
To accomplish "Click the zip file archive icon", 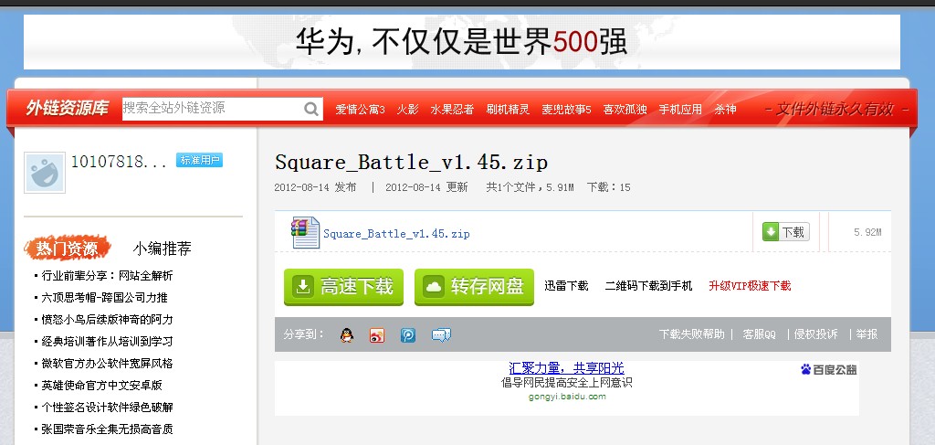I will [x=305, y=233].
